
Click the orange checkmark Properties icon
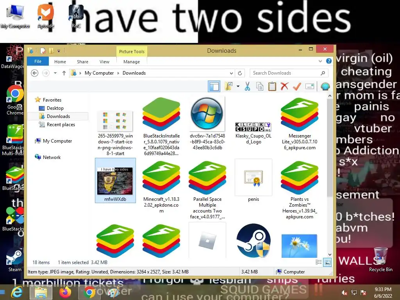(x=297, y=86)
